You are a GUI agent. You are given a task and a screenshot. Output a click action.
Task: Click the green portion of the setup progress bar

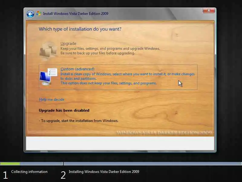(x=10, y=163)
